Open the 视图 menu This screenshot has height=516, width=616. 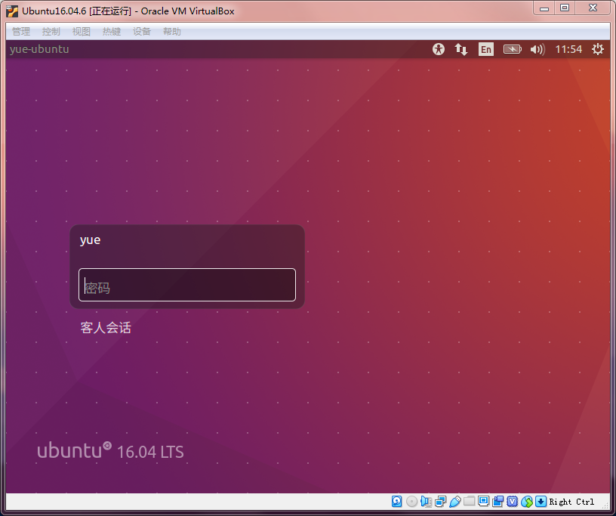coord(82,32)
